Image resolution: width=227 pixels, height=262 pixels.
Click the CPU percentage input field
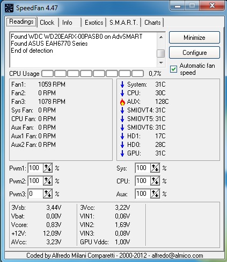[x=143, y=181]
